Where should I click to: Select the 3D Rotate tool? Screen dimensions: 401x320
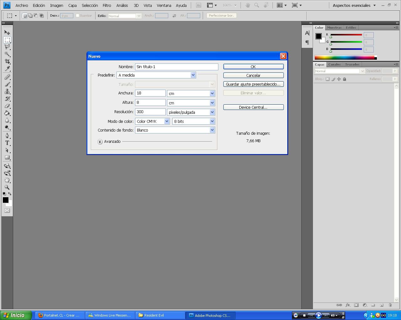[x=7, y=166]
